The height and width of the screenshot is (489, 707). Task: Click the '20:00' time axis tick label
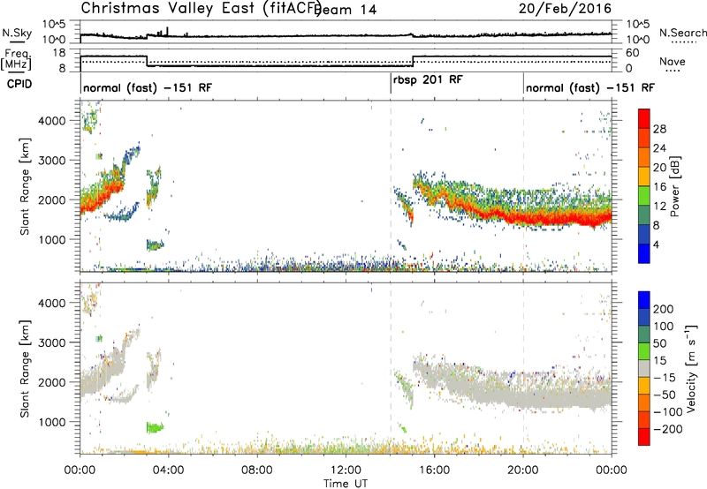(523, 470)
